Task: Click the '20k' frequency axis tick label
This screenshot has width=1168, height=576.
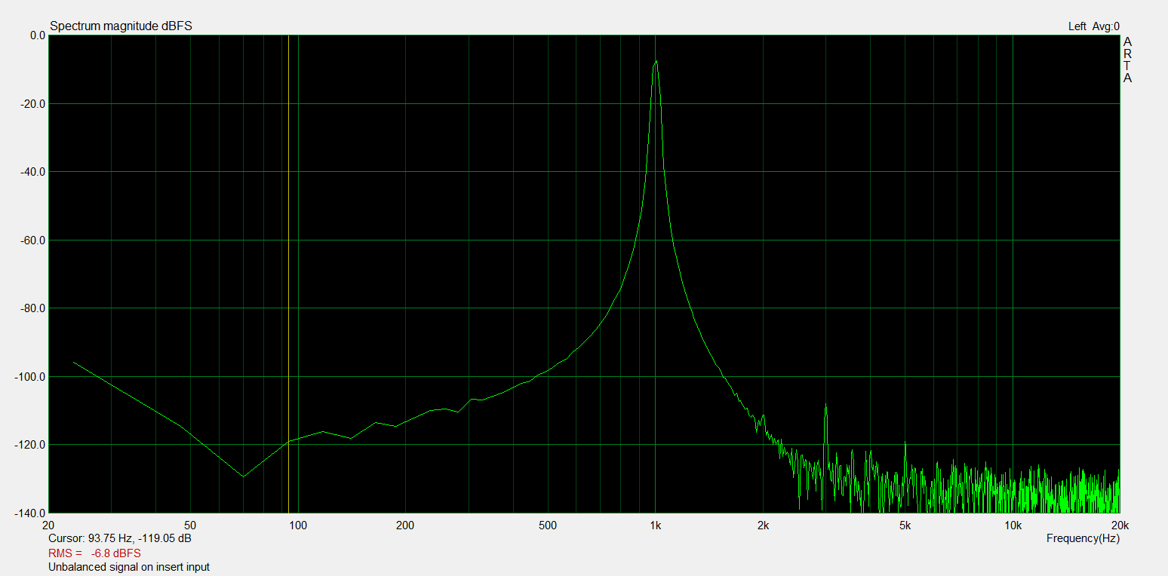Action: click(1120, 525)
